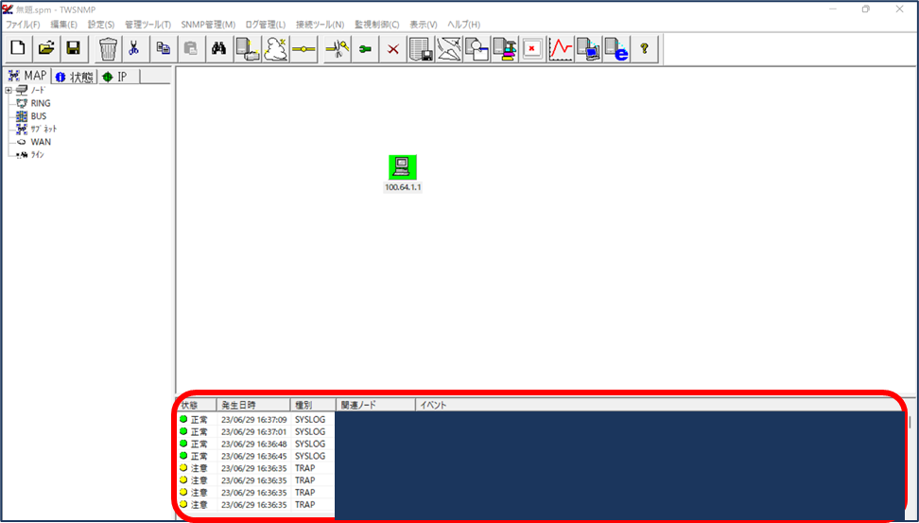
Task: Click the server with colored stamp icon
Action: 505,48
